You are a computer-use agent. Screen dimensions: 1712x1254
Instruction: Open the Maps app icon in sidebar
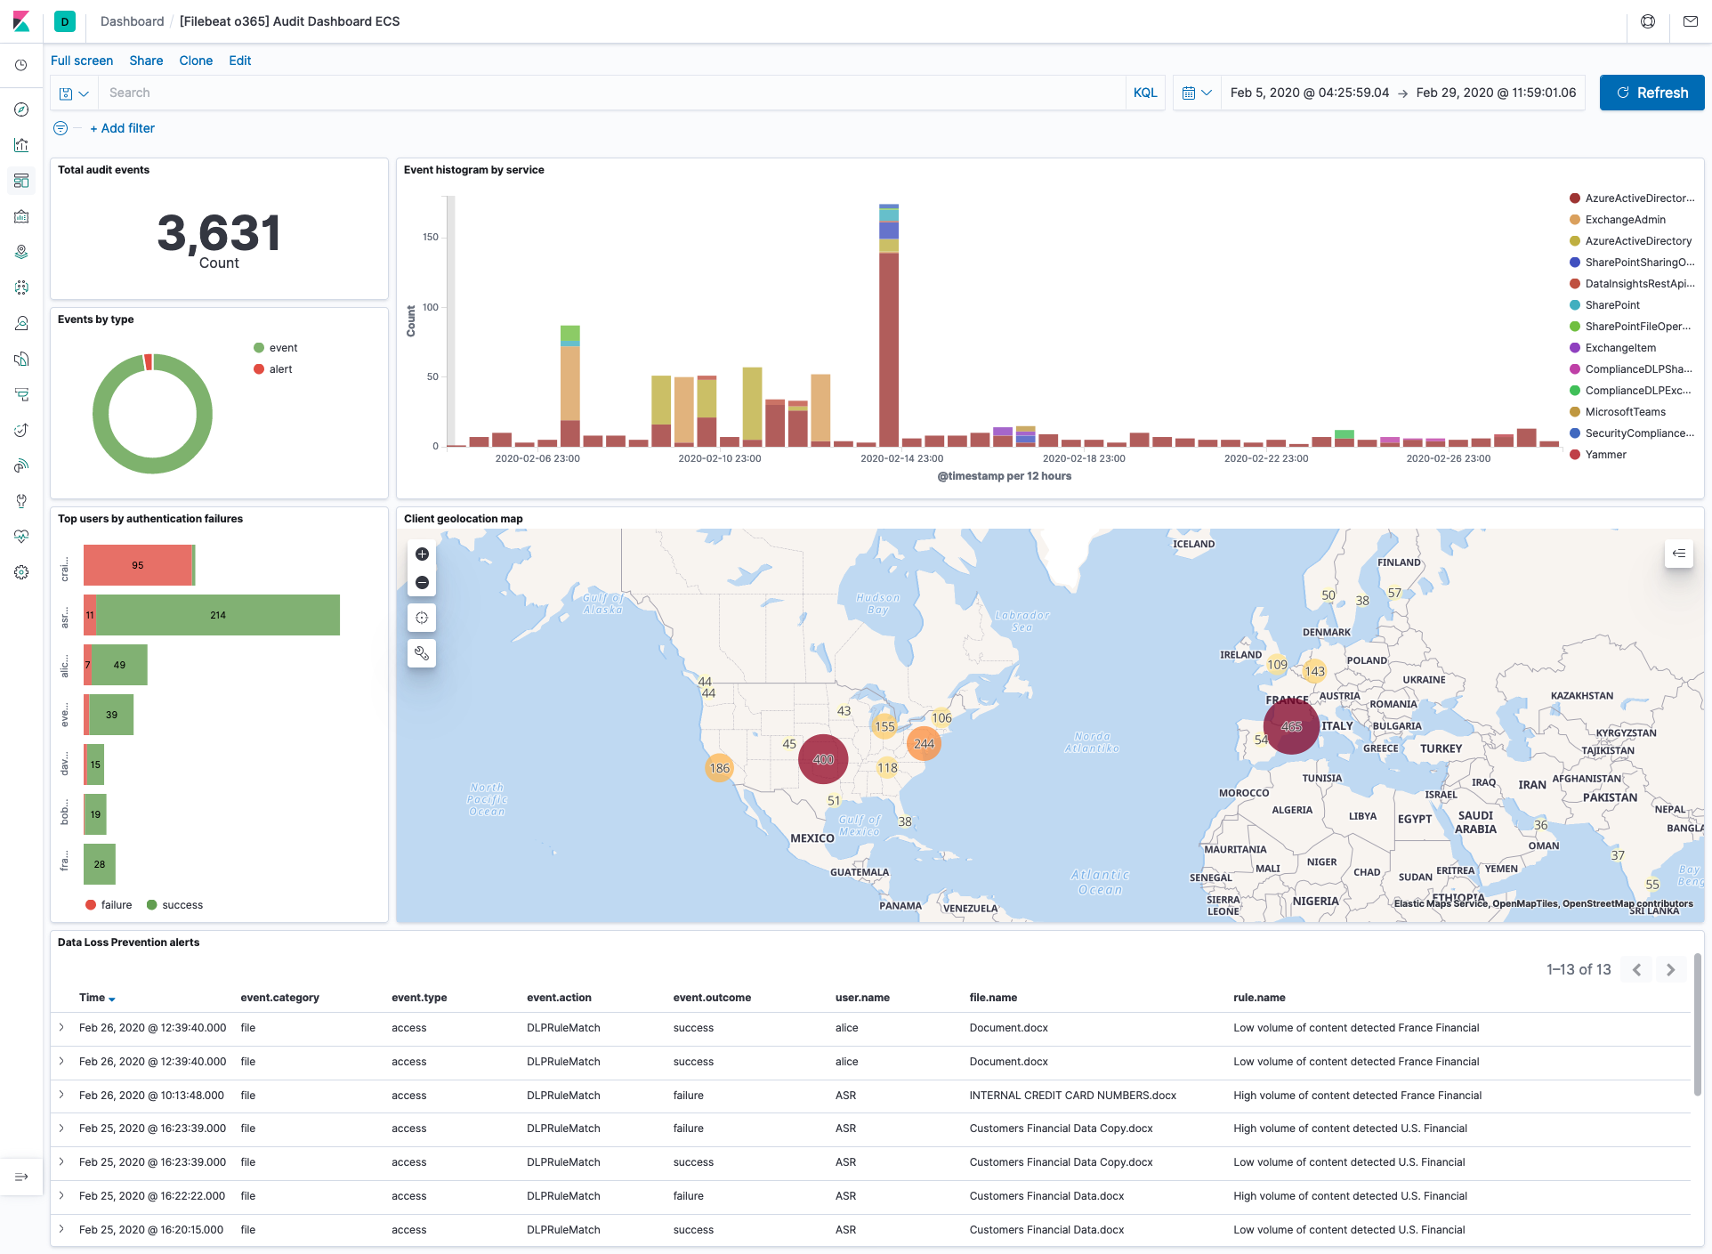pyautogui.click(x=21, y=252)
